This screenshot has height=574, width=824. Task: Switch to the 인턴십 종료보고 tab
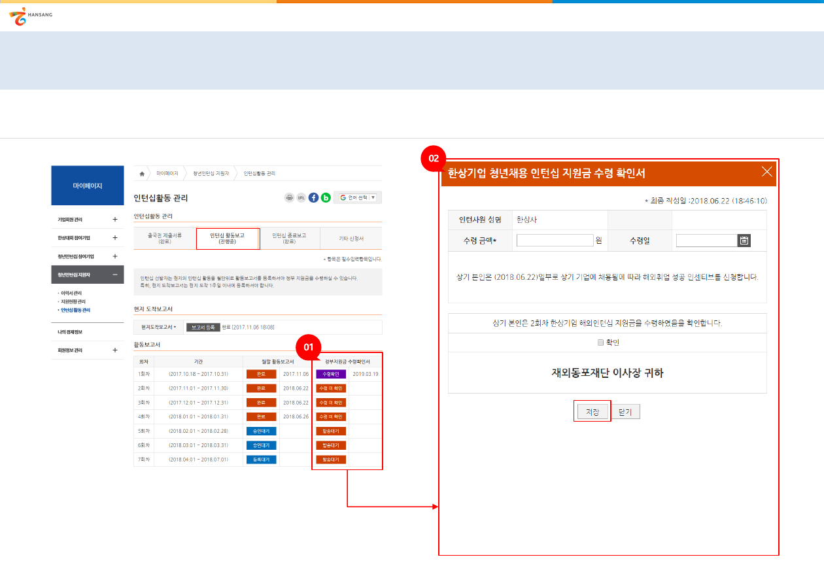(x=289, y=239)
